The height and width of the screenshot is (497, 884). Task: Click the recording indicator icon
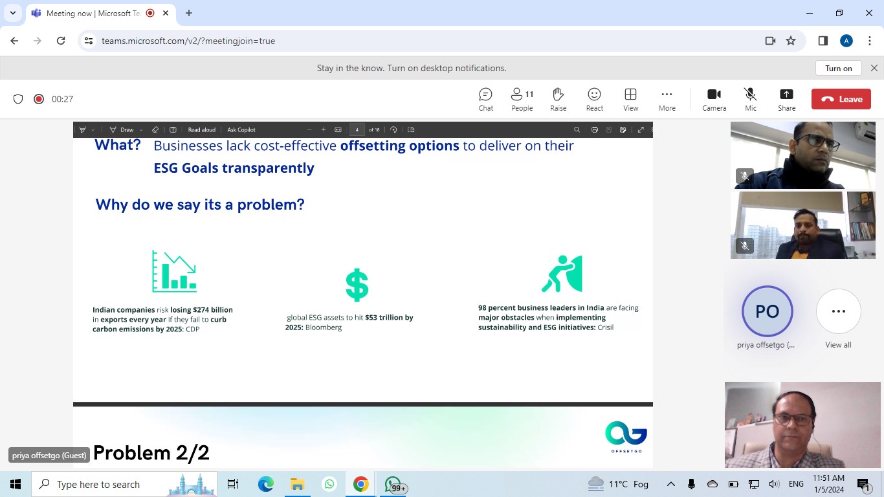39,99
